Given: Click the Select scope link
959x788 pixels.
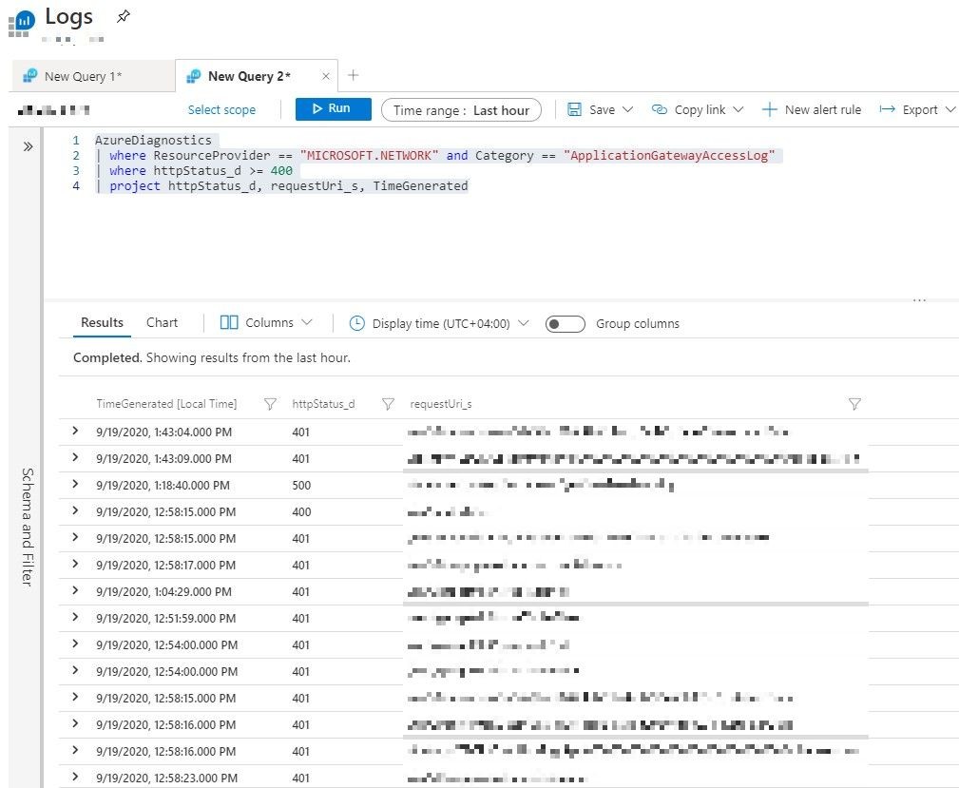Looking at the screenshot, I should (221, 109).
